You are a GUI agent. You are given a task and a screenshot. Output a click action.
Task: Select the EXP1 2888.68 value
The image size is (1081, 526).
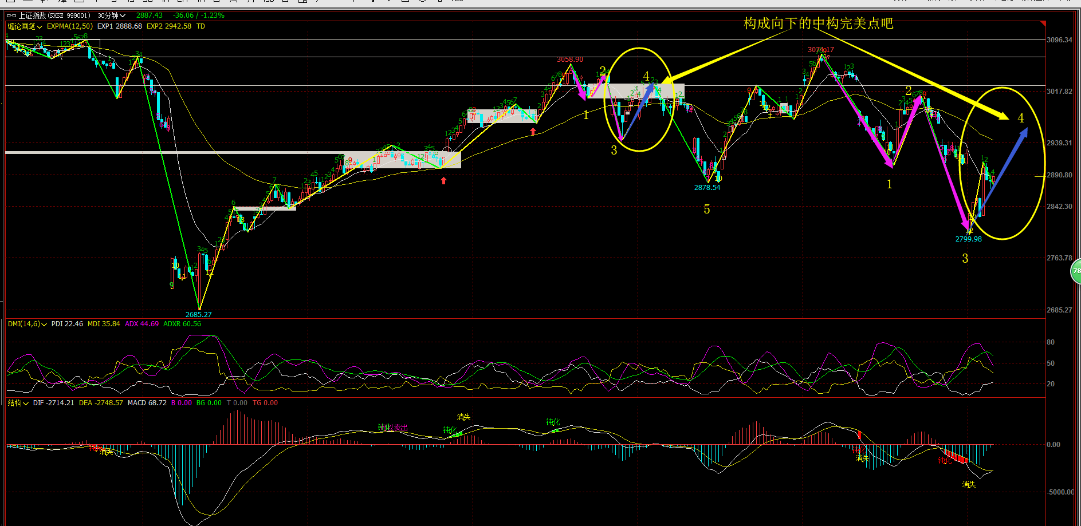[120, 26]
